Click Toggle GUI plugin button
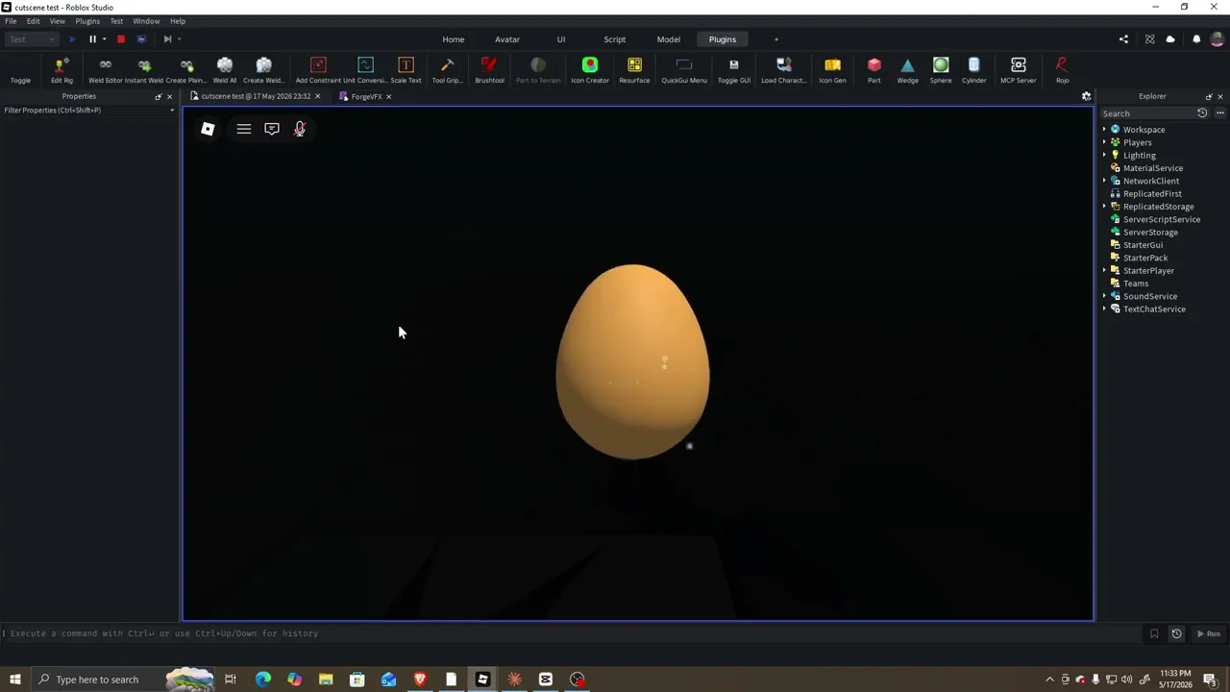The image size is (1230, 692). point(733,70)
